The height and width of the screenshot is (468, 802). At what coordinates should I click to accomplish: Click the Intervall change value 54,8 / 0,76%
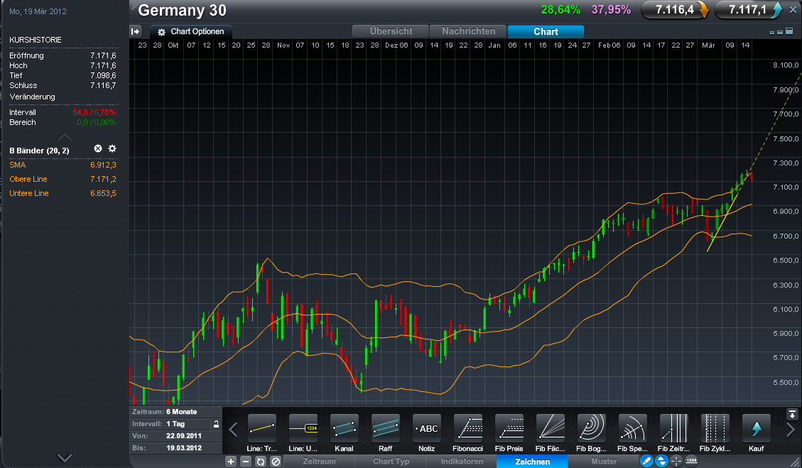[94, 112]
